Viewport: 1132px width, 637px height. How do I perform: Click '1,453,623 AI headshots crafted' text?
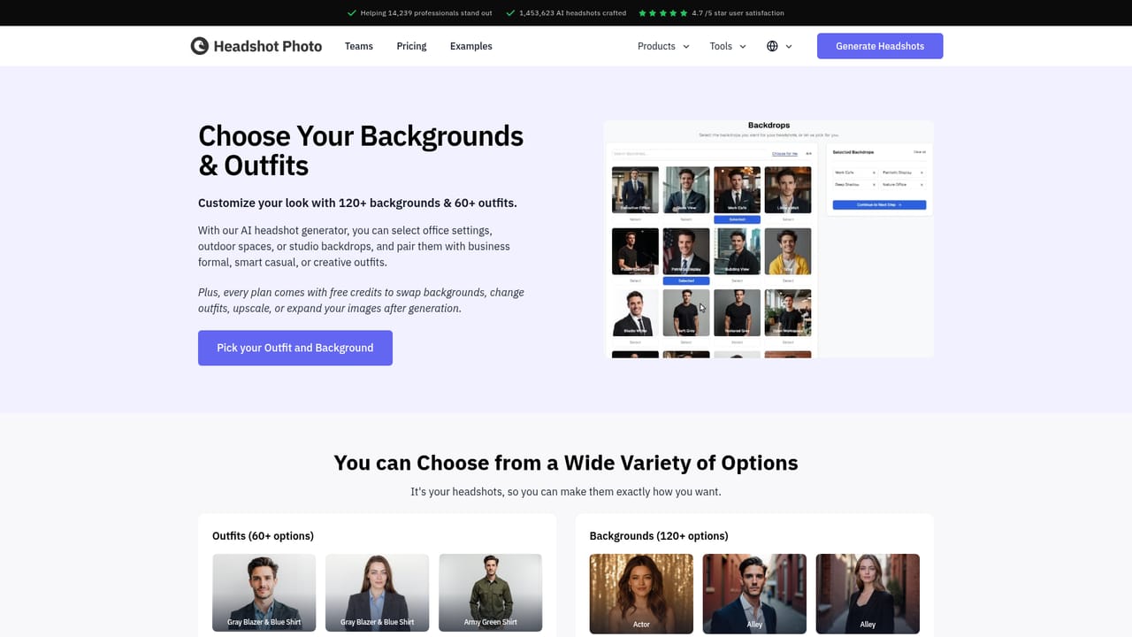572,13
